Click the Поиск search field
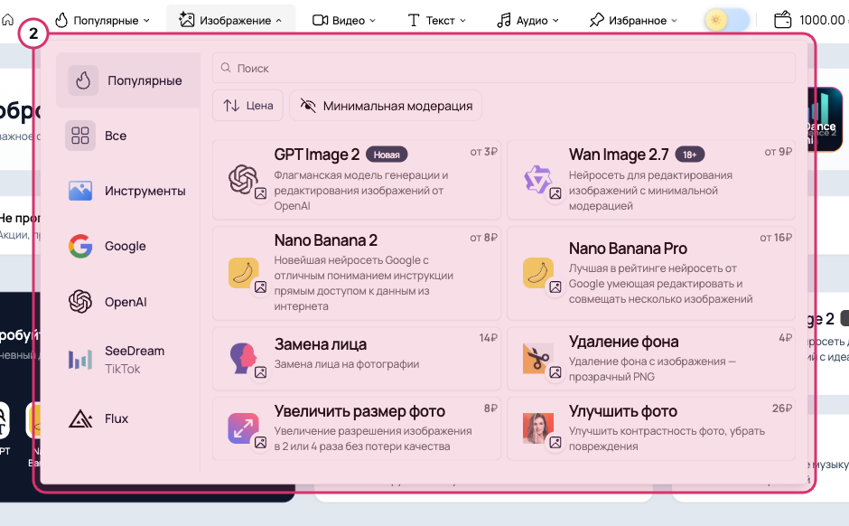Image resolution: width=849 pixels, height=526 pixels. pos(504,68)
